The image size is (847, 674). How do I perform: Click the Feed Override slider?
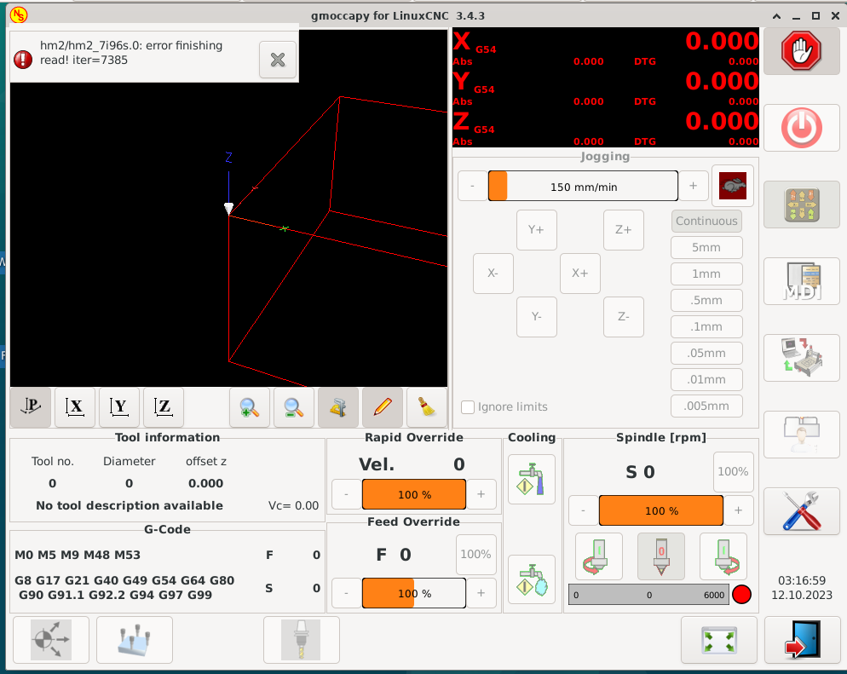click(414, 594)
